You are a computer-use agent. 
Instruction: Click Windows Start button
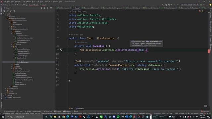point(3,117)
